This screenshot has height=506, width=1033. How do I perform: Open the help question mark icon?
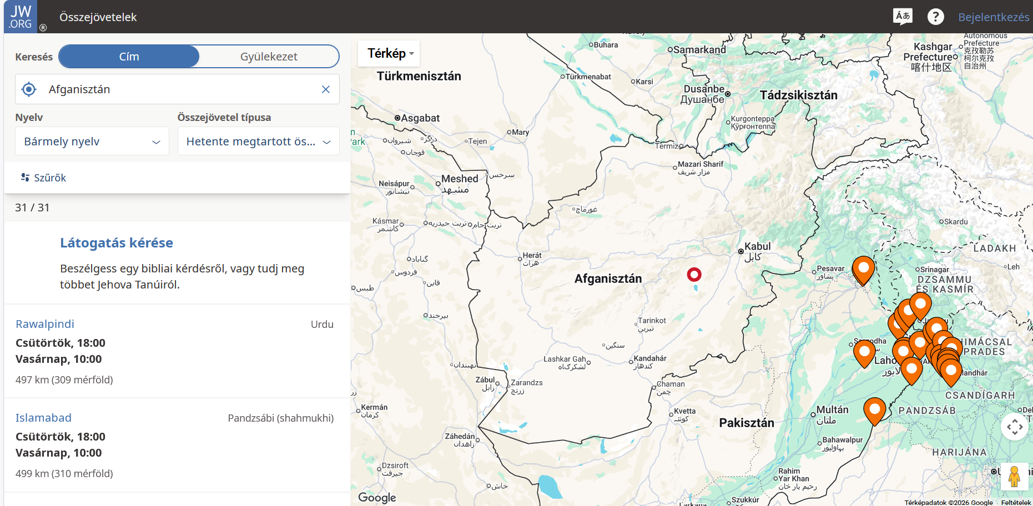[x=936, y=17]
